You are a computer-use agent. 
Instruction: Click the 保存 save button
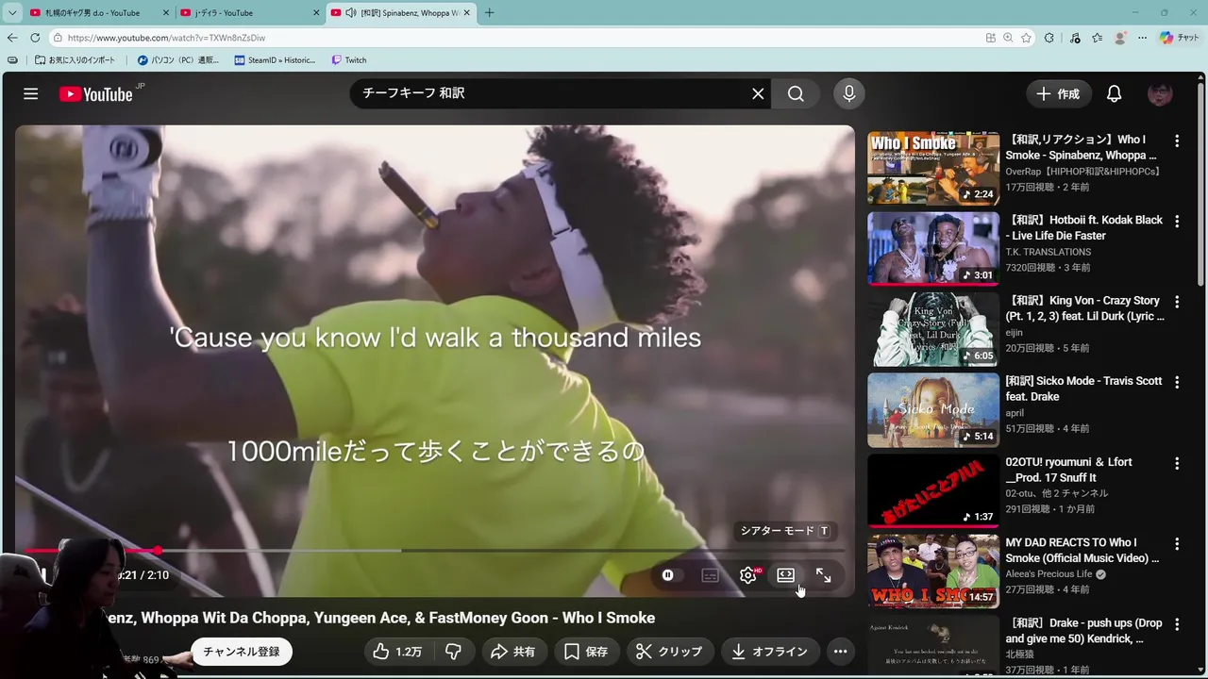[586, 652]
